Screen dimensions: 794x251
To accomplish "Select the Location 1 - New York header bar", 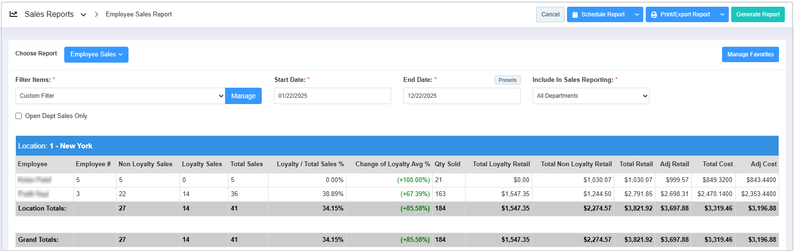I will [x=397, y=146].
